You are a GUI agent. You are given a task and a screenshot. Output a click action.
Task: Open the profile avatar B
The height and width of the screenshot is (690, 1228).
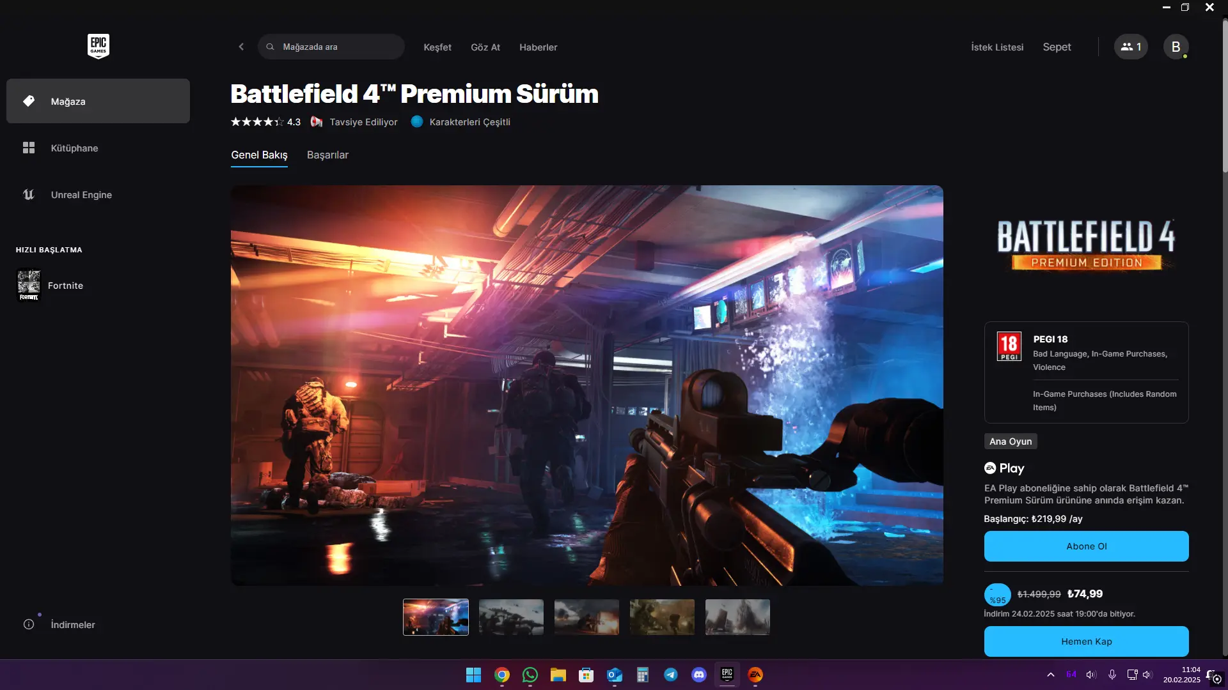click(1176, 47)
